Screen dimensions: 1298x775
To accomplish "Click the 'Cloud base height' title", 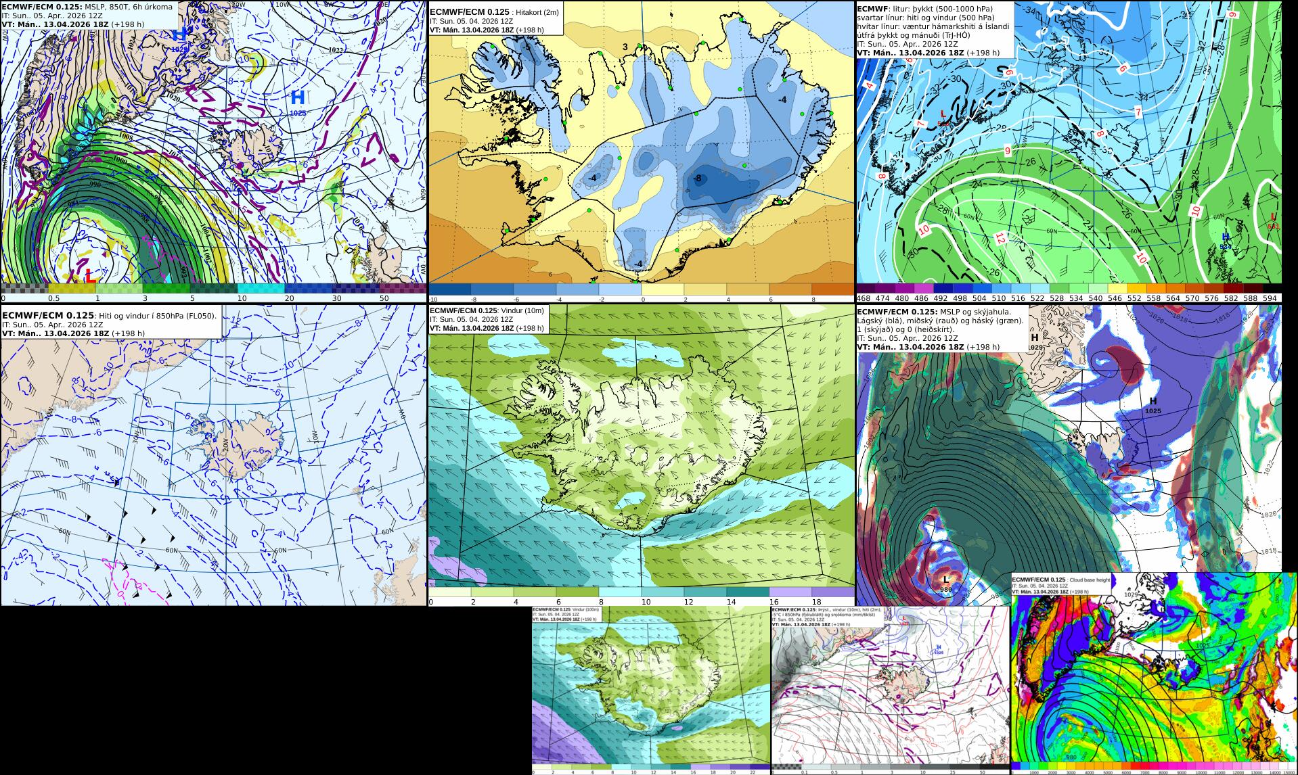I will coord(1090,580).
